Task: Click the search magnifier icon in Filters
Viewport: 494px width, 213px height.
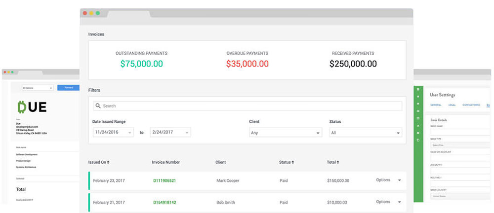Action: [98, 106]
